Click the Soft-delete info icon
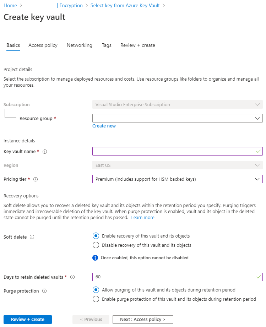This screenshot has width=266, height=327. coord(32,237)
